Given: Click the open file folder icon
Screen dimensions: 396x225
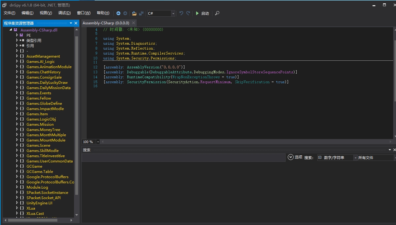Looking at the screenshot, I should 134,13.
